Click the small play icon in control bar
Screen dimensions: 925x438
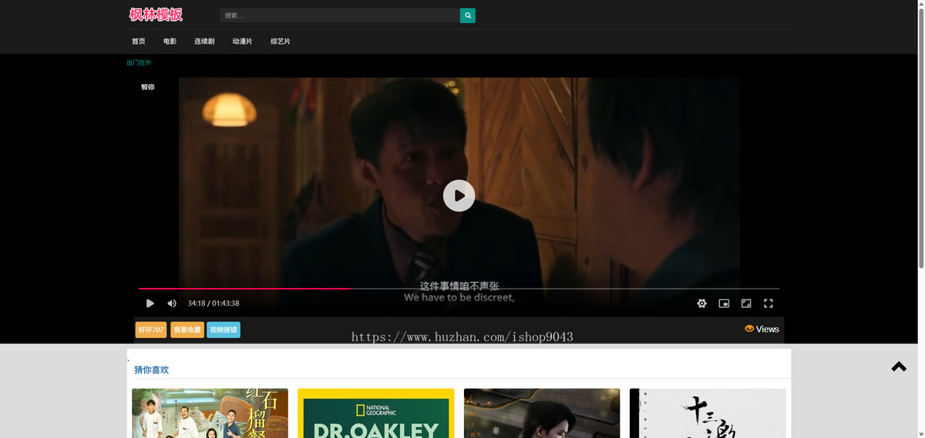pyautogui.click(x=150, y=303)
